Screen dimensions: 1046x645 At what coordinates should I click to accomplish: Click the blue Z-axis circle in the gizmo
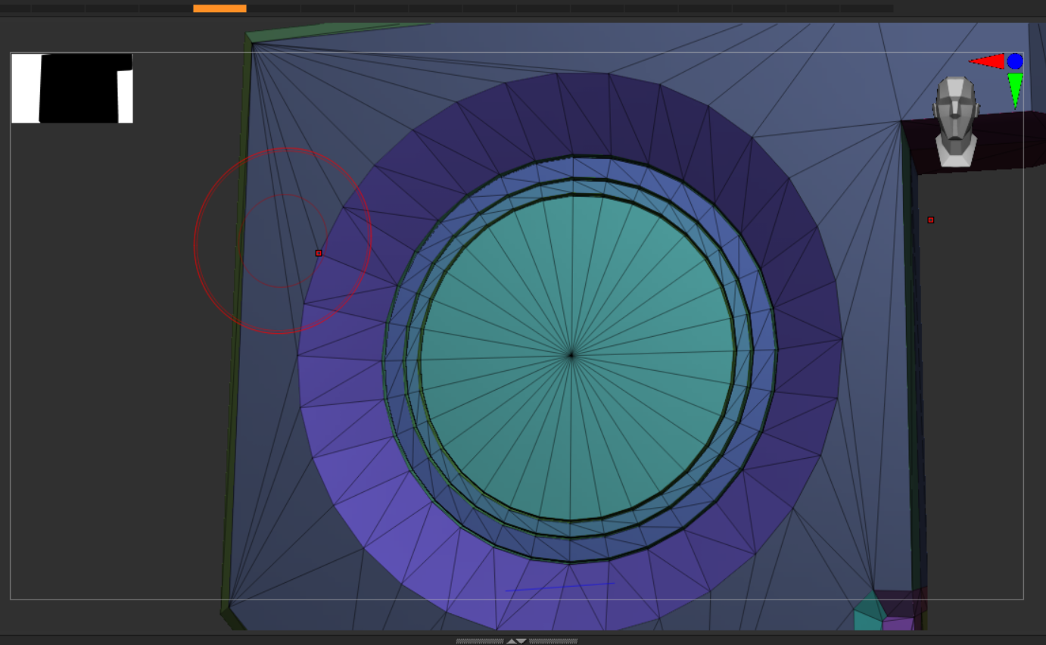point(1015,61)
